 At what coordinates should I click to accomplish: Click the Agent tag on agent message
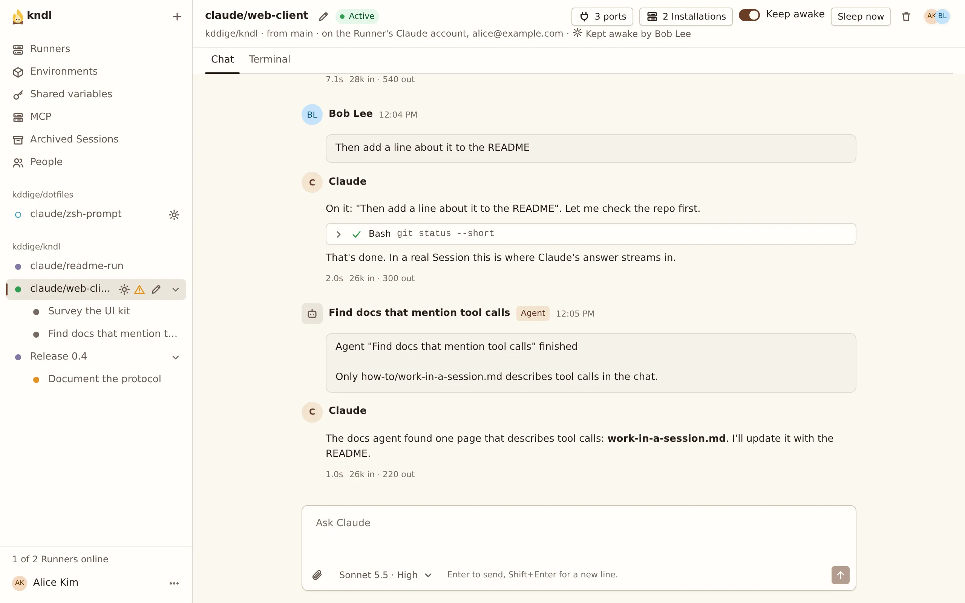(533, 314)
